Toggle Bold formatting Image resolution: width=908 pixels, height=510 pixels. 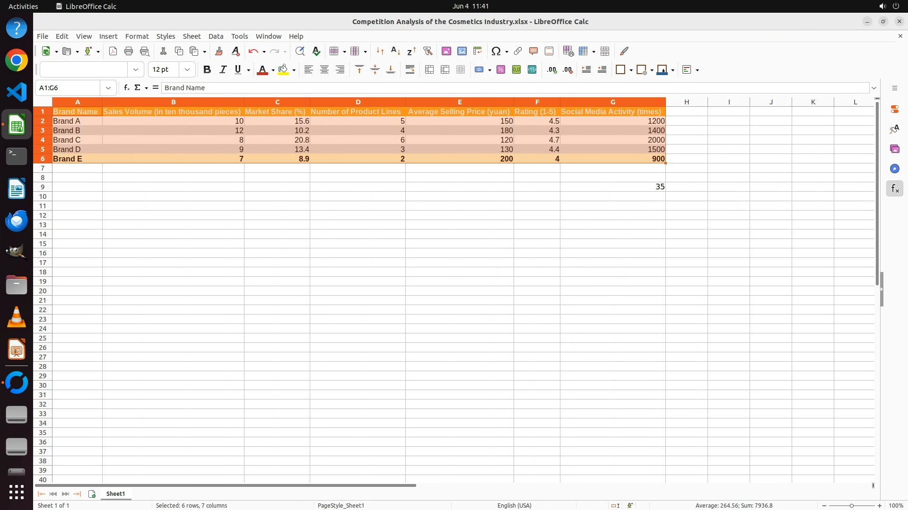coord(207,70)
